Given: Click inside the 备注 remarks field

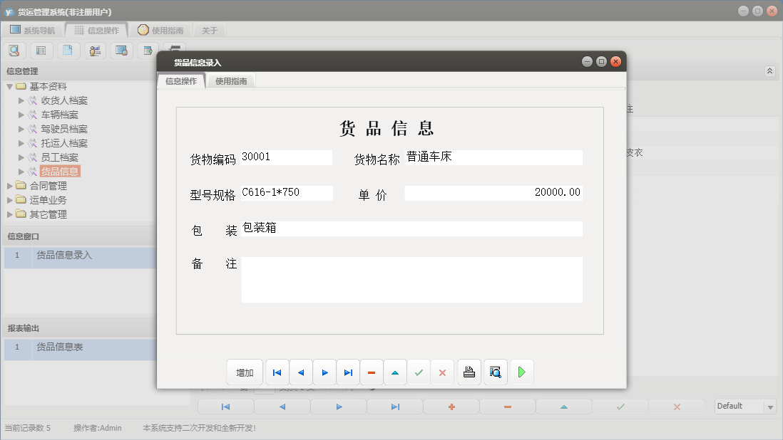Looking at the screenshot, I should coord(411,279).
